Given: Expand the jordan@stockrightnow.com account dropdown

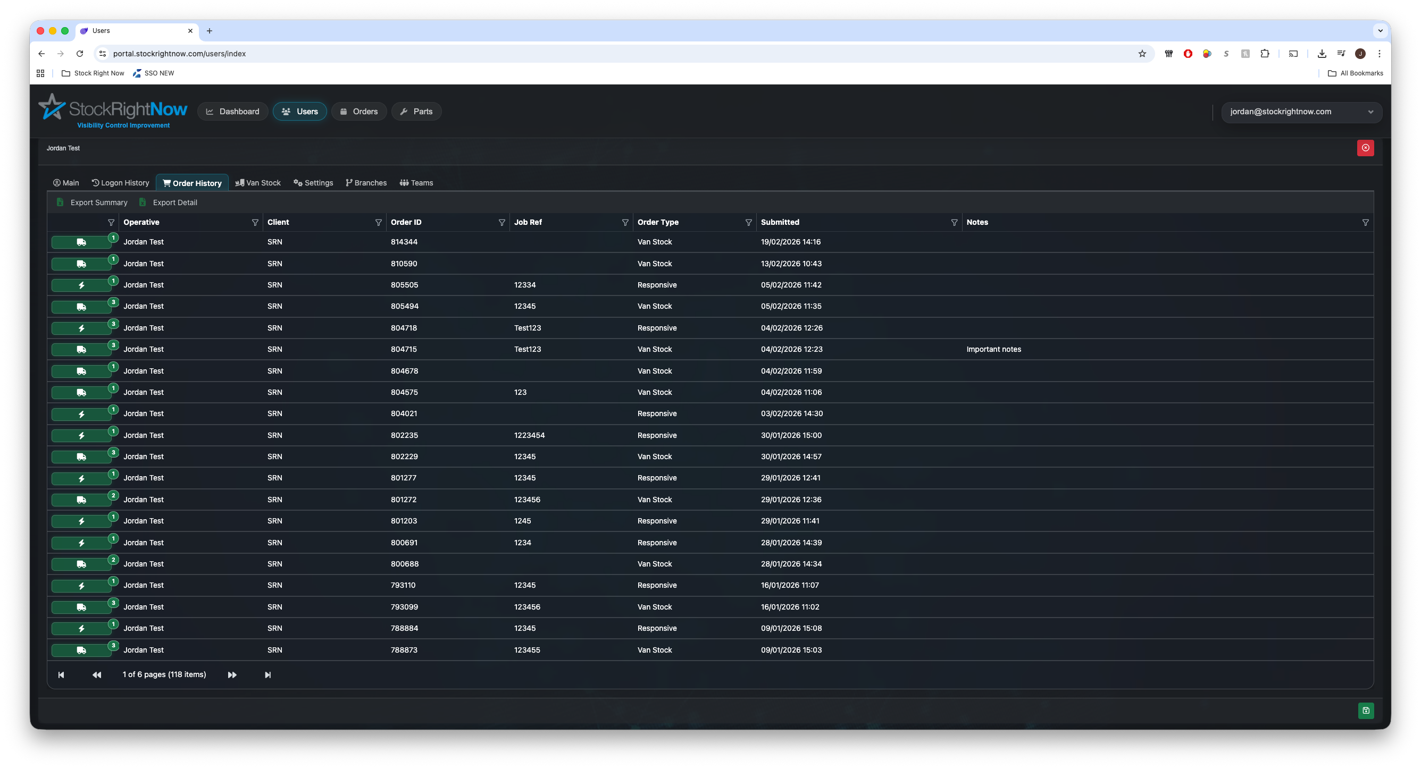Looking at the screenshot, I should pos(1301,112).
